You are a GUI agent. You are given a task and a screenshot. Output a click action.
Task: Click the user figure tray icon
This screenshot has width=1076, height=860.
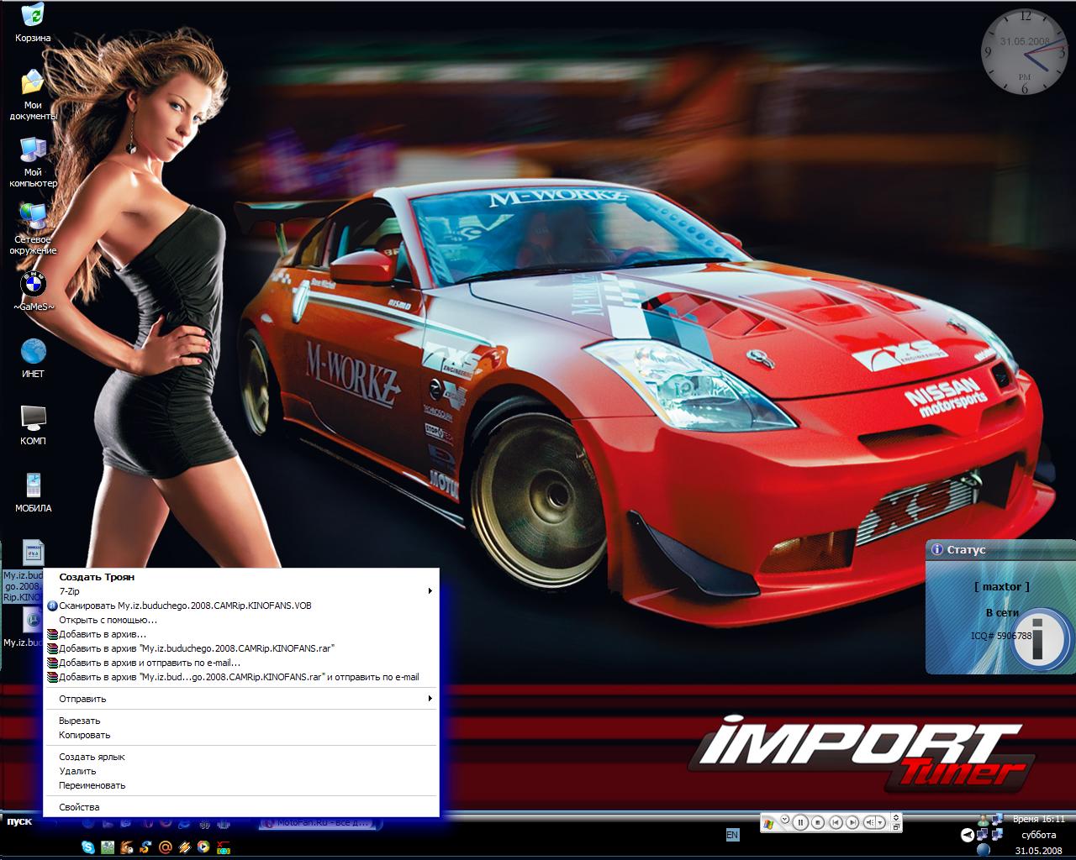[983, 821]
